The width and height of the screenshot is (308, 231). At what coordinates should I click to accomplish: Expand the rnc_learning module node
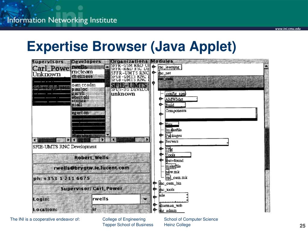point(154,67)
